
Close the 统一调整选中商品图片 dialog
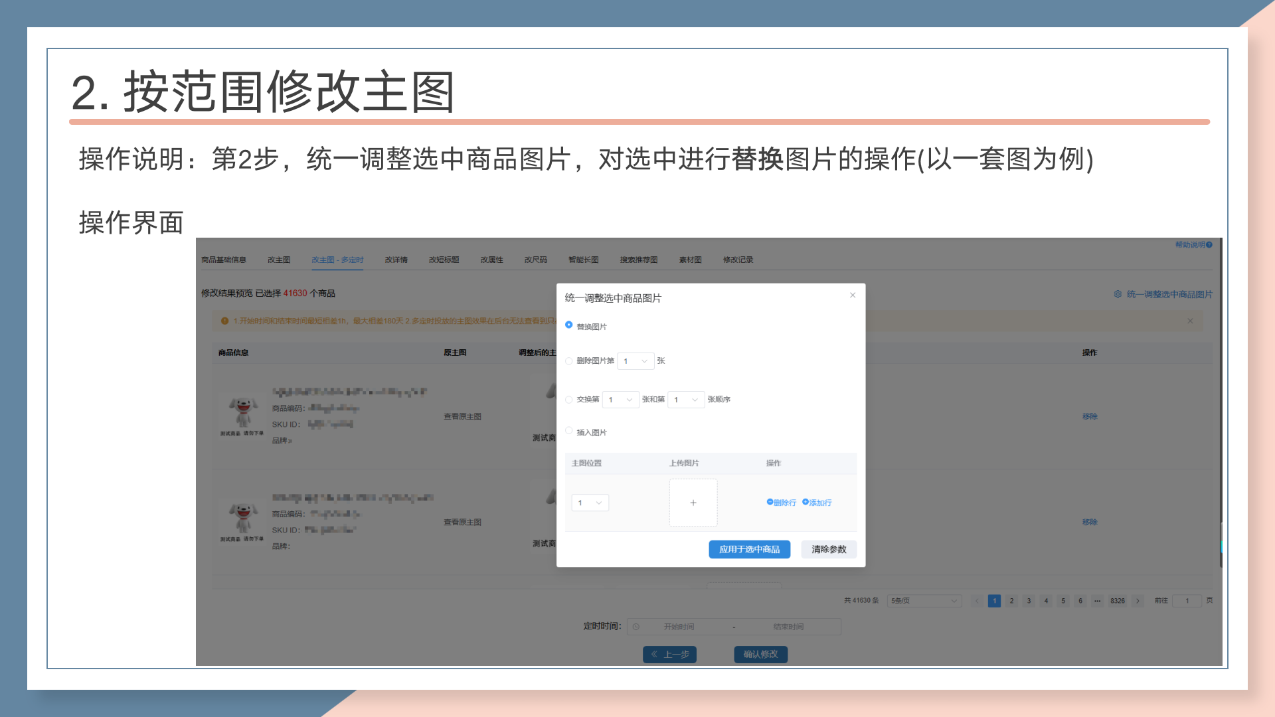(x=853, y=295)
